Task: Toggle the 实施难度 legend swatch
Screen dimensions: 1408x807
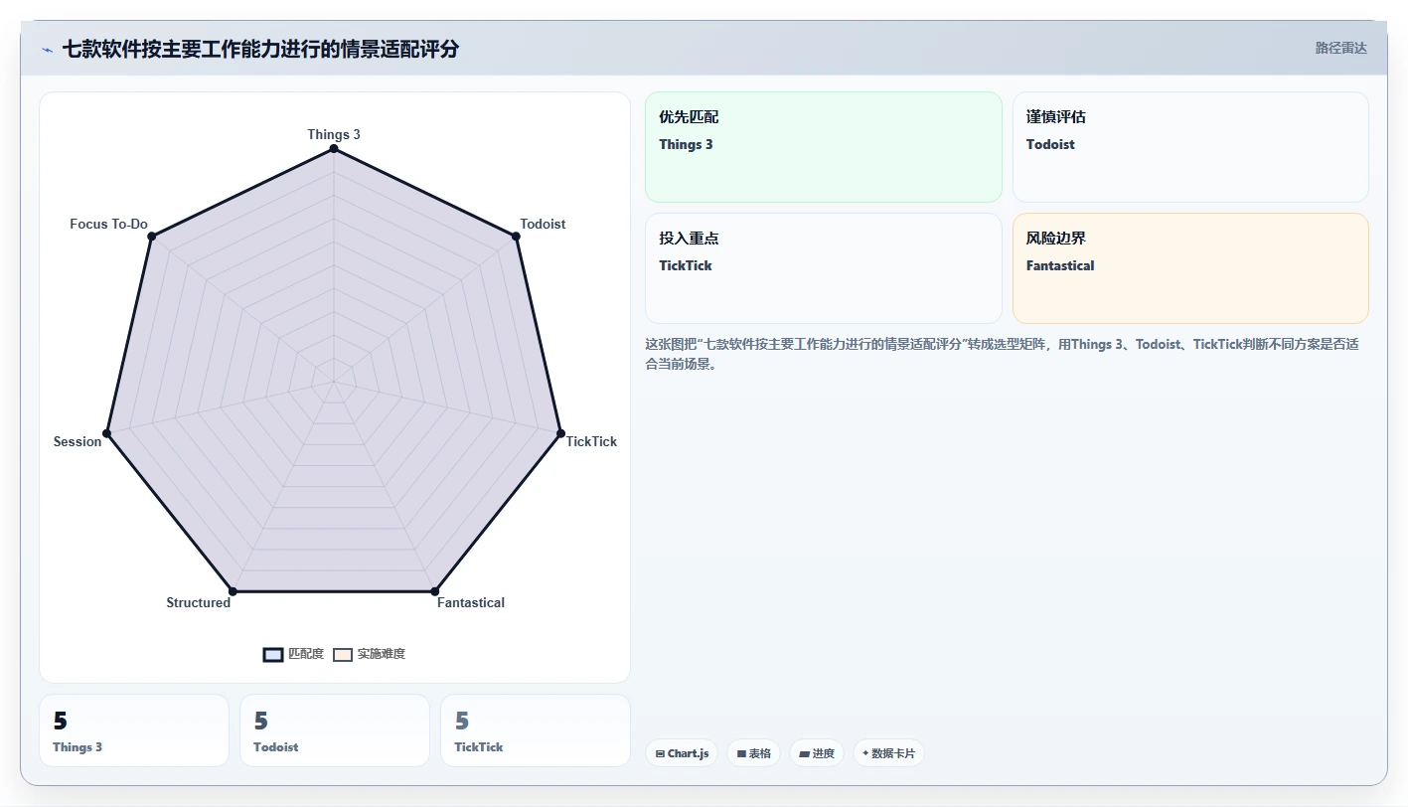Action: click(x=343, y=654)
